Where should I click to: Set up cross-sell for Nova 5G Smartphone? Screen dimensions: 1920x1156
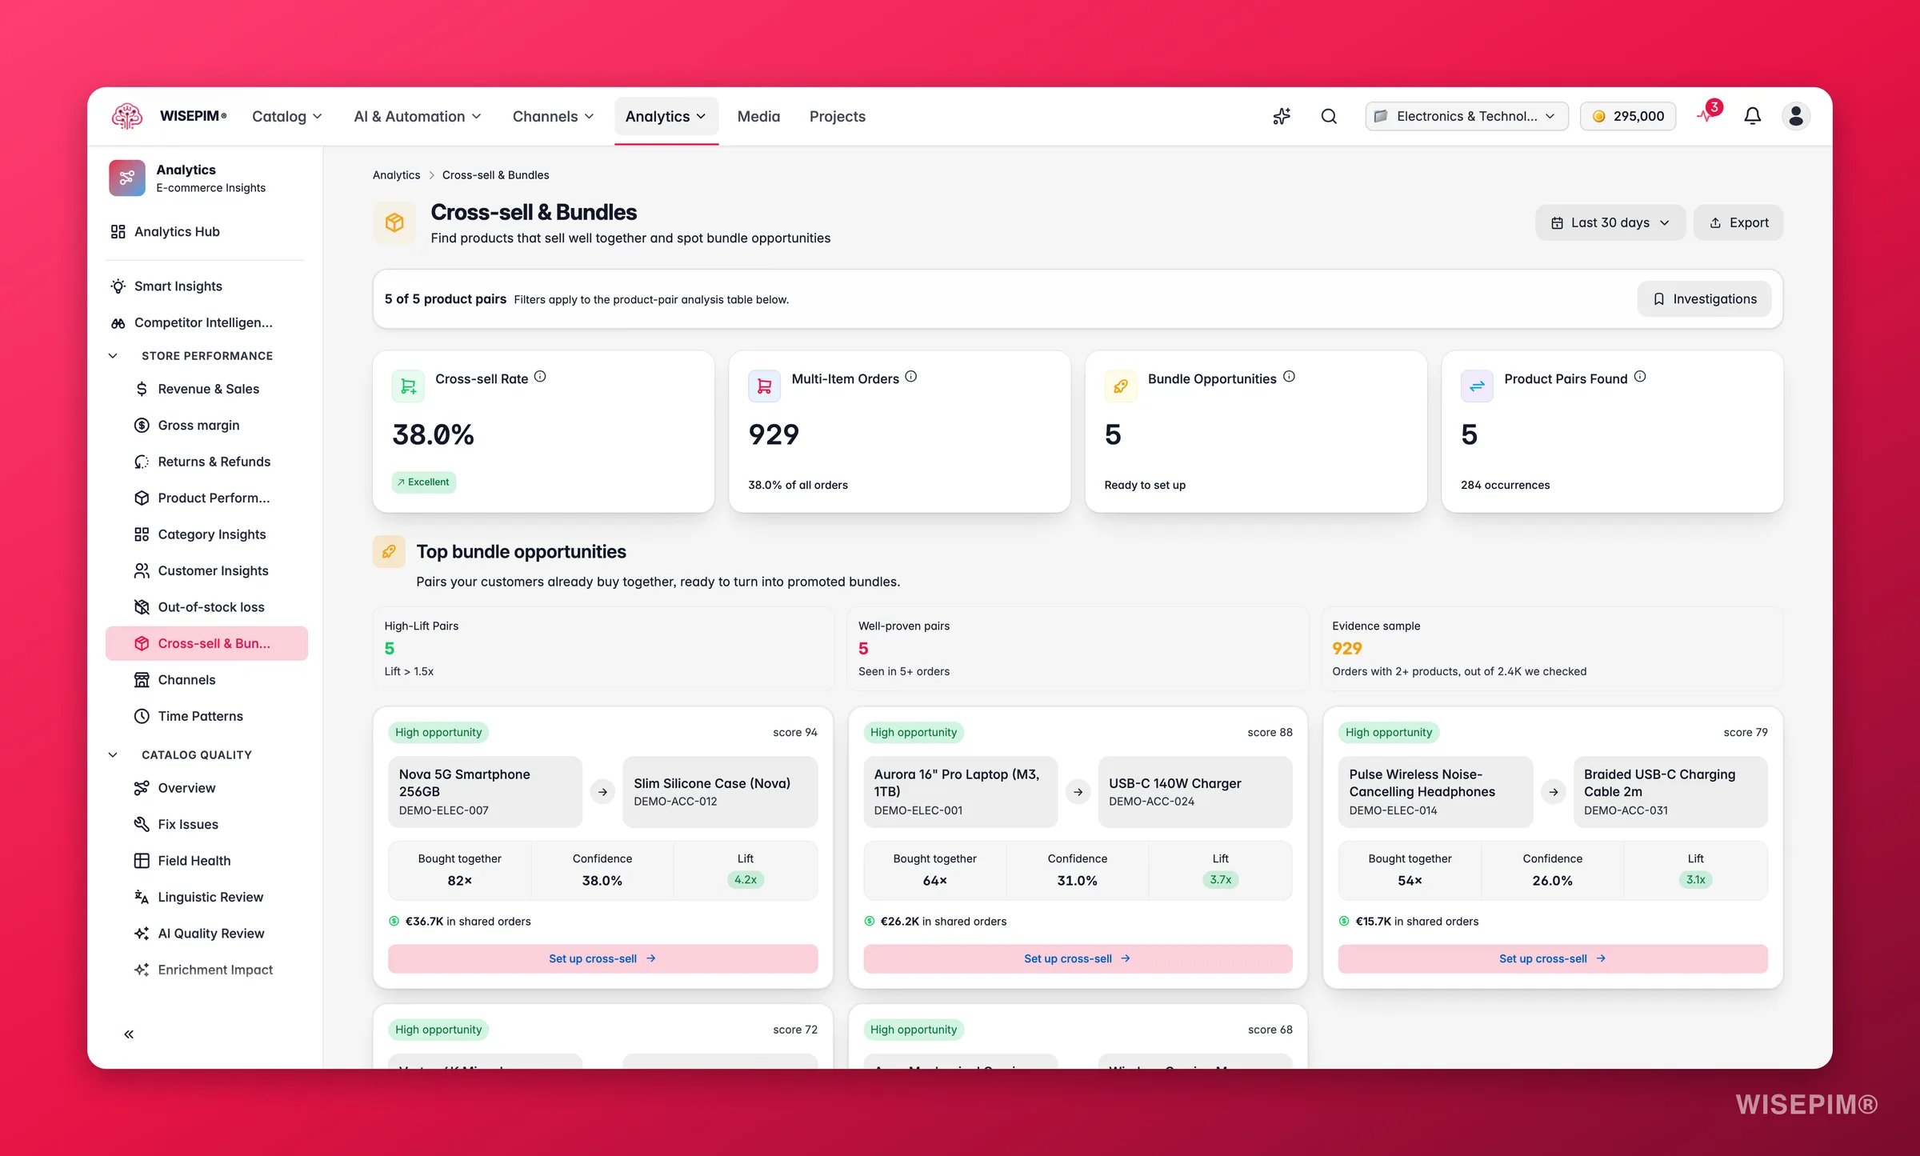[602, 958]
